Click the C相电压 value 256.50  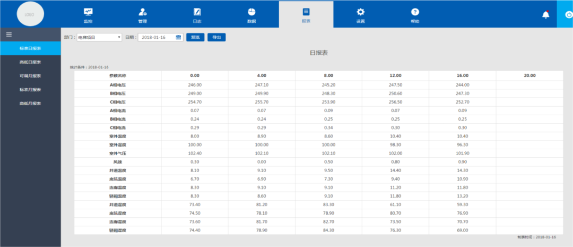point(395,102)
